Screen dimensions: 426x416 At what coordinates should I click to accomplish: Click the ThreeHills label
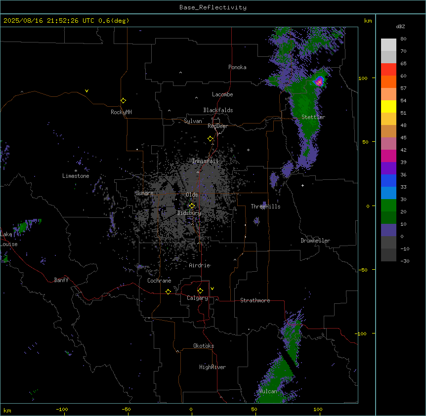point(265,207)
